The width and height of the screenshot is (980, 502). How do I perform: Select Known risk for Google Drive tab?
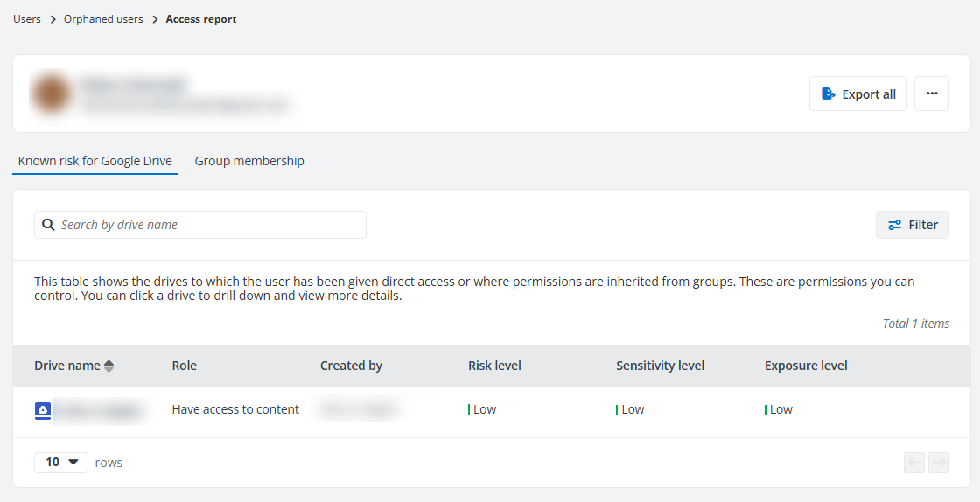tap(95, 161)
